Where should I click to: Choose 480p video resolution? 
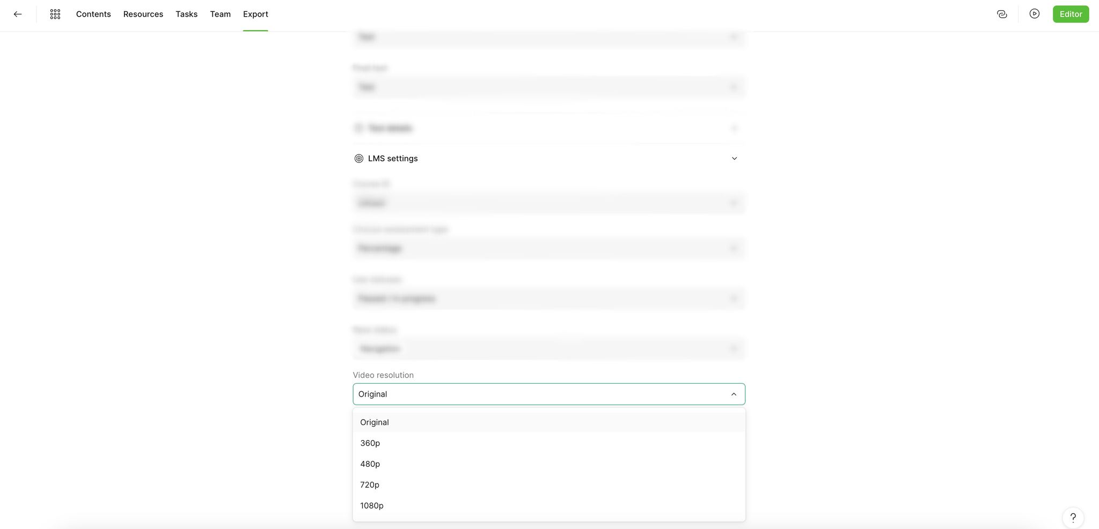(x=549, y=464)
